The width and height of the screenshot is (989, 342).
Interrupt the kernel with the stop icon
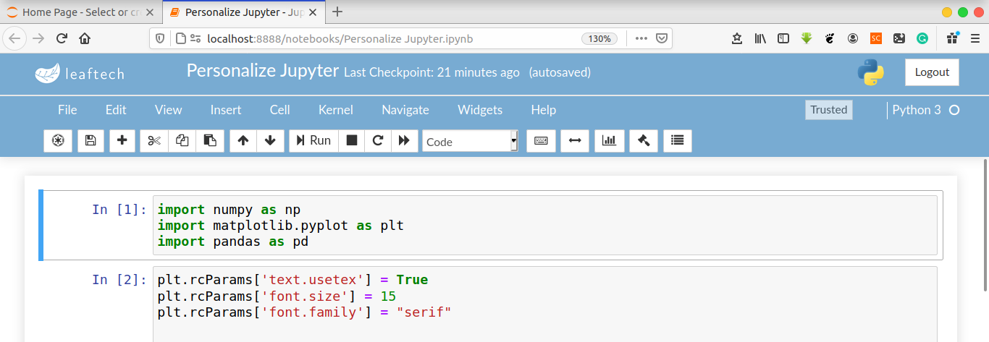tap(352, 141)
